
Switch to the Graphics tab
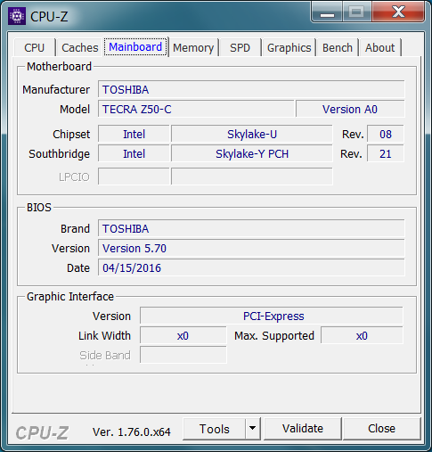[289, 47]
